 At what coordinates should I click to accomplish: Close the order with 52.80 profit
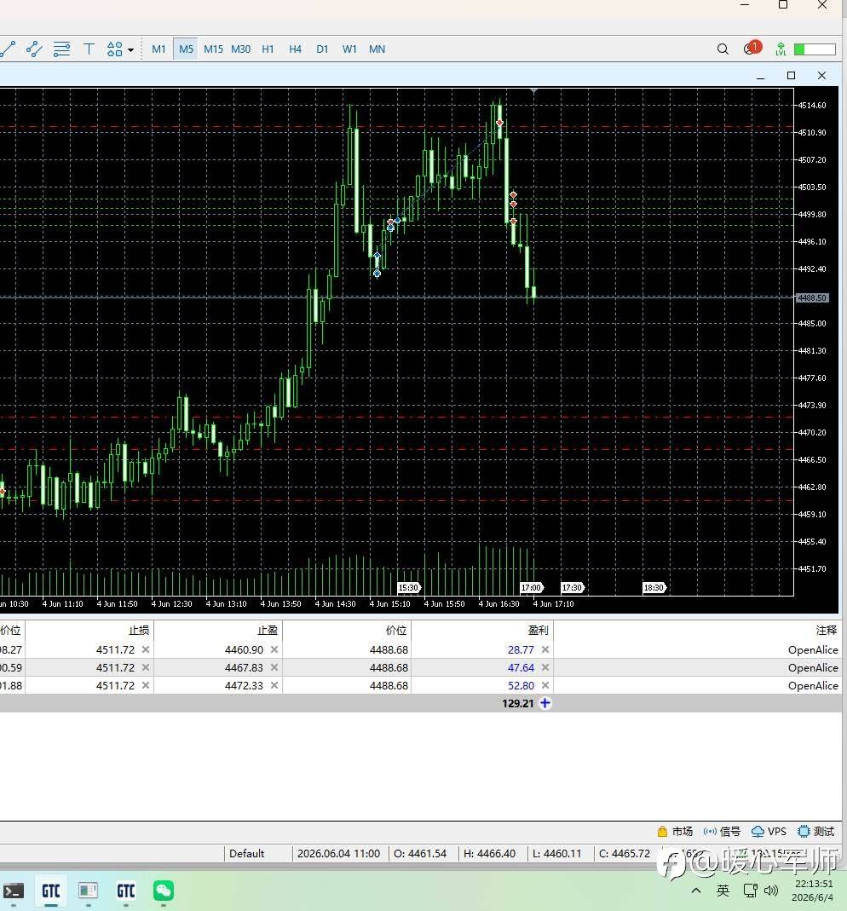pyautogui.click(x=544, y=685)
